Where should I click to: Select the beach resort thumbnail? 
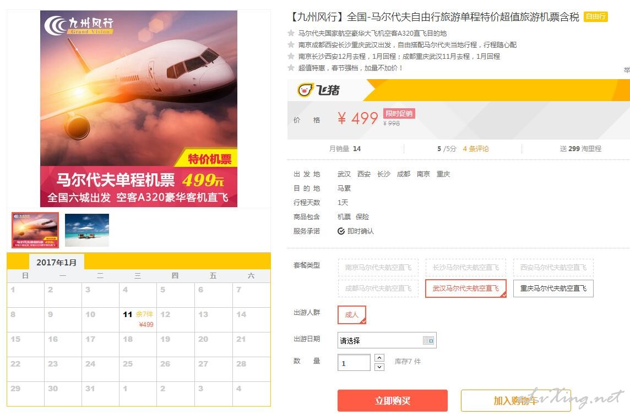pyautogui.click(x=87, y=230)
